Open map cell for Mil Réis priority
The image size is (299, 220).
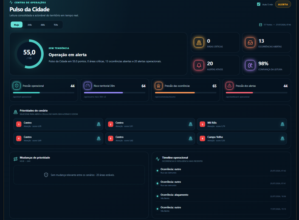[x=283, y=124]
